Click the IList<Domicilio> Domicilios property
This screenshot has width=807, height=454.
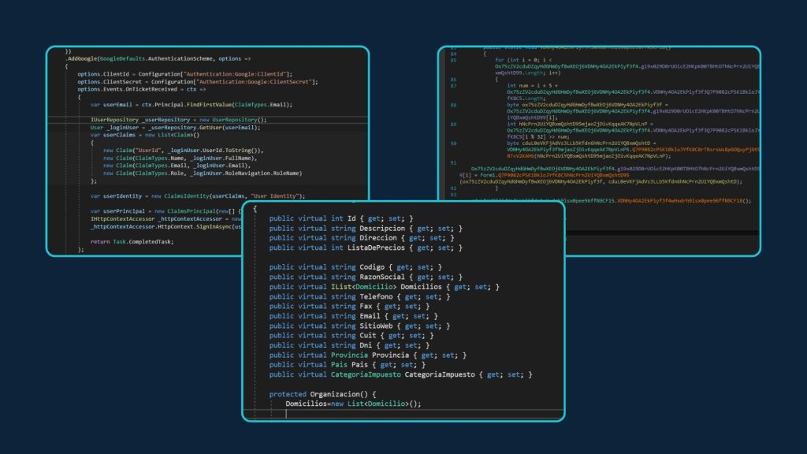384,287
